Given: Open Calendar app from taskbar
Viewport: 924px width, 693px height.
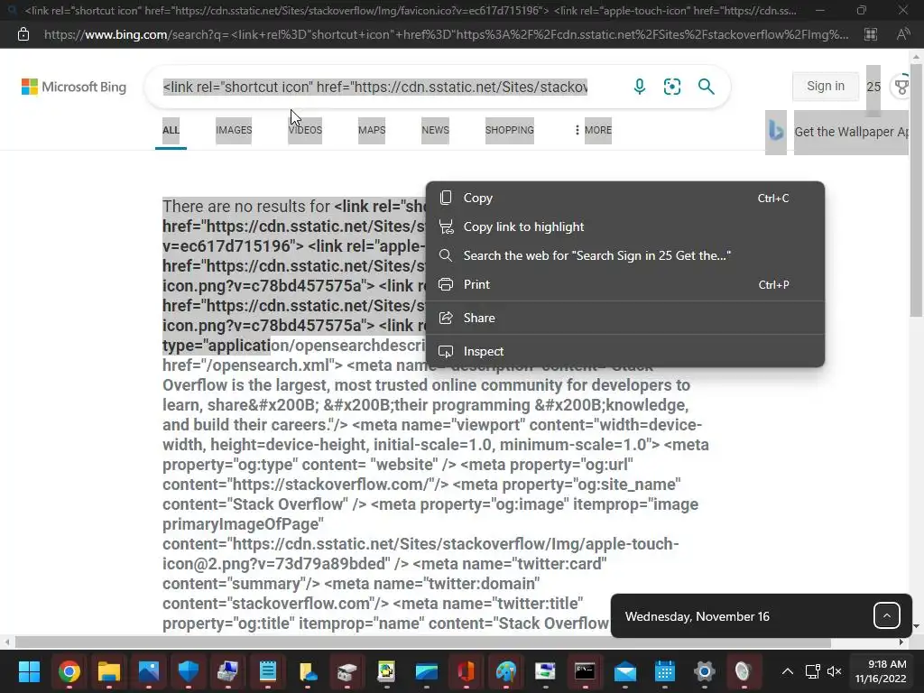Looking at the screenshot, I should click(x=665, y=671).
